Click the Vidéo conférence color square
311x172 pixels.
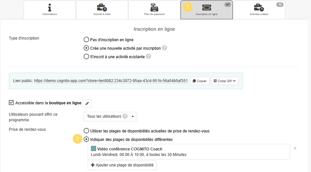(94, 149)
